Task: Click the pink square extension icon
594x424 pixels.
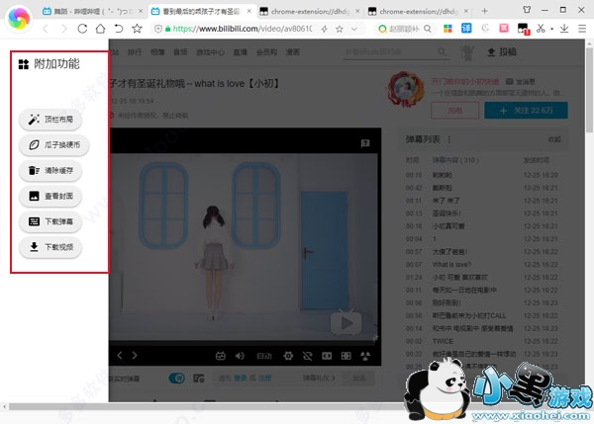Action: click(x=504, y=29)
